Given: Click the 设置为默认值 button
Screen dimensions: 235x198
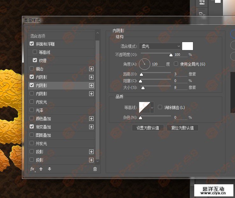Looking at the screenshot, I should (148, 128).
